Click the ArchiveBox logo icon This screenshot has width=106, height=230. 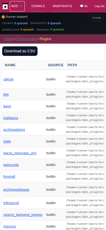click(x=5, y=6)
